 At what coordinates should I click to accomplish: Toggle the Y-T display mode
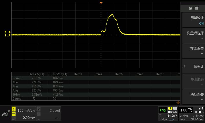[x=201, y=108]
